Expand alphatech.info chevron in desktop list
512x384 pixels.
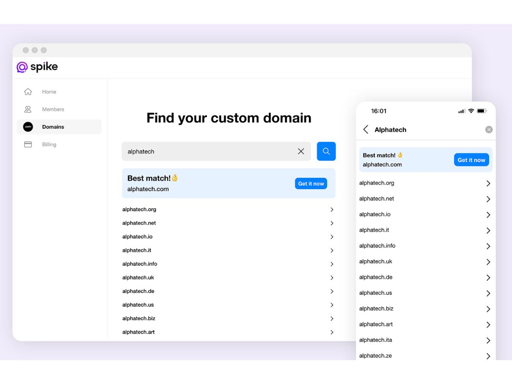(x=332, y=264)
